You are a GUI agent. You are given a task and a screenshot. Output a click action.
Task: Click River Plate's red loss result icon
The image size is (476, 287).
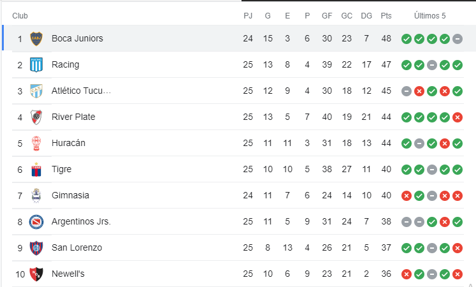click(x=457, y=117)
